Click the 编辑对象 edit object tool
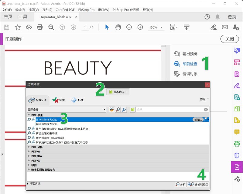Screen dimensions: 243x194 [190, 74]
